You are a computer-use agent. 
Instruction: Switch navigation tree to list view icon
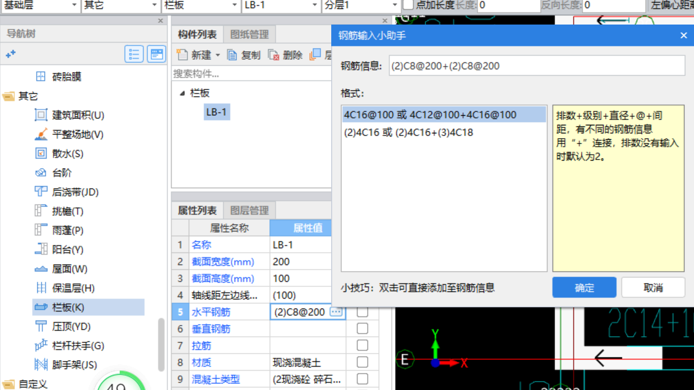click(x=134, y=54)
